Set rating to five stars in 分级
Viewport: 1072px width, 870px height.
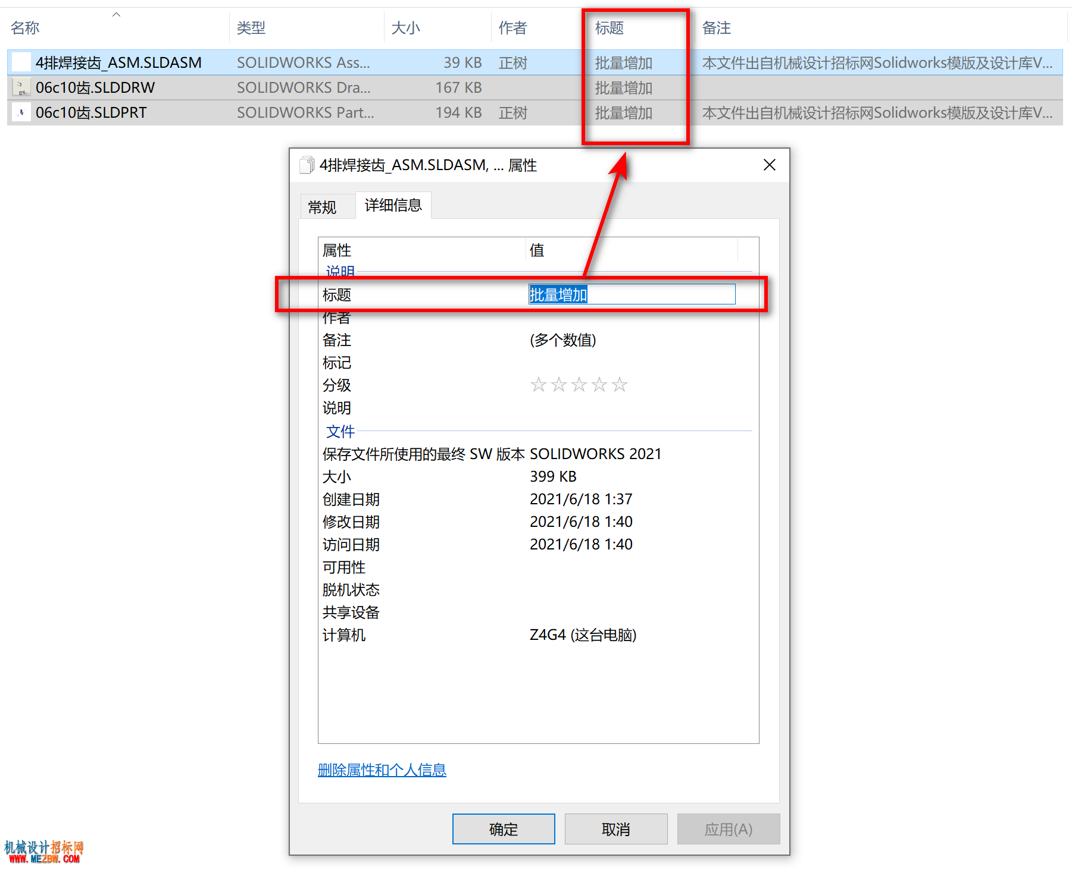[620, 385]
